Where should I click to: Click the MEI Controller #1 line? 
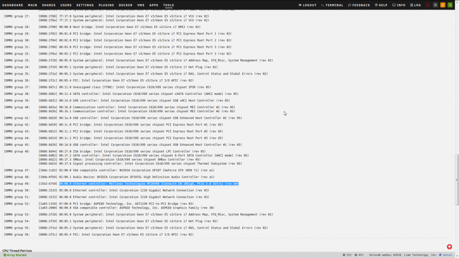(x=137, y=107)
